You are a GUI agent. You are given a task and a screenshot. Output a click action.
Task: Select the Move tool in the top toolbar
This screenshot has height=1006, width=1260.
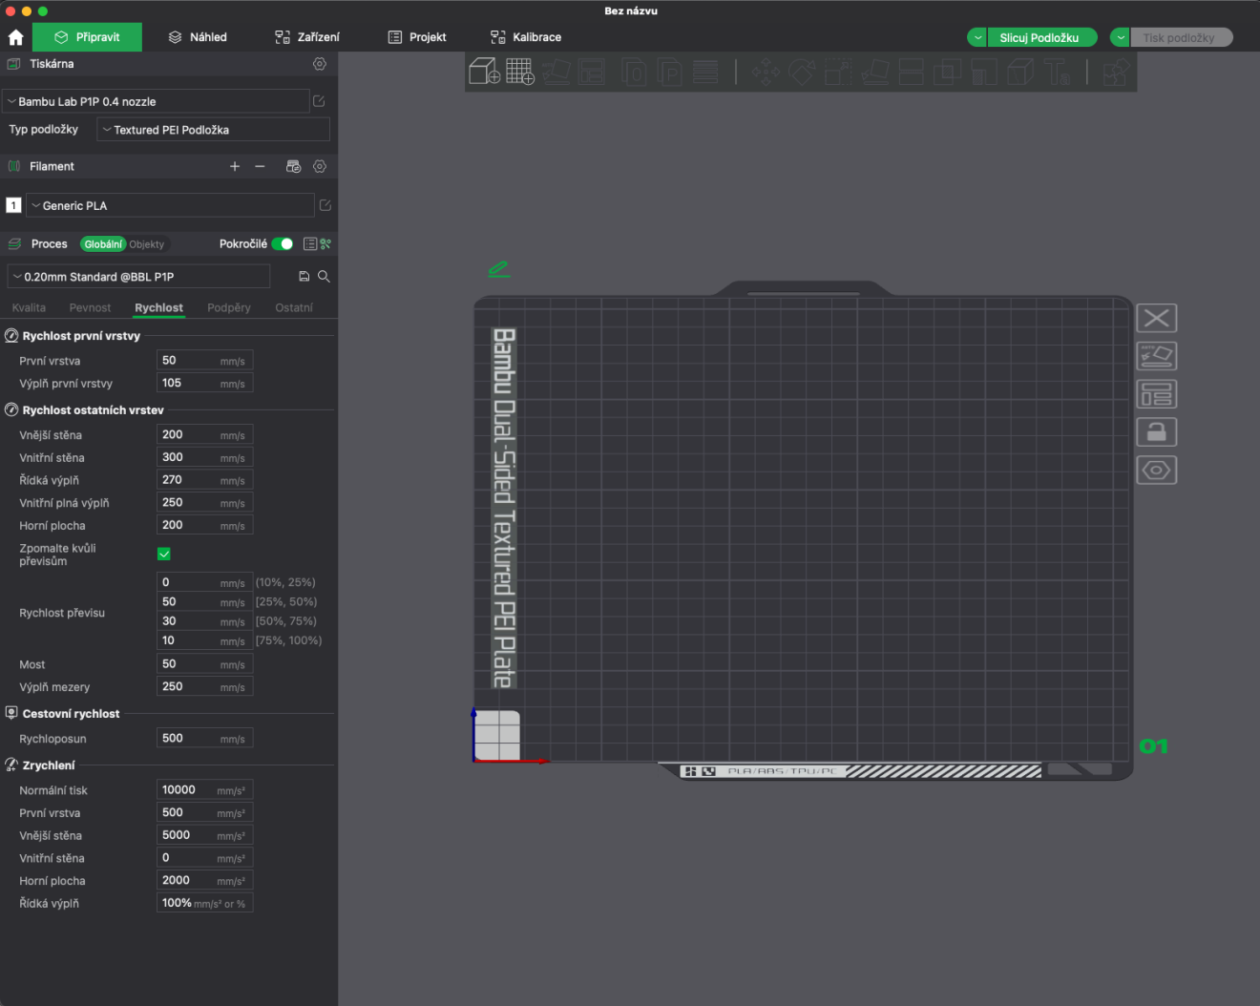(766, 72)
